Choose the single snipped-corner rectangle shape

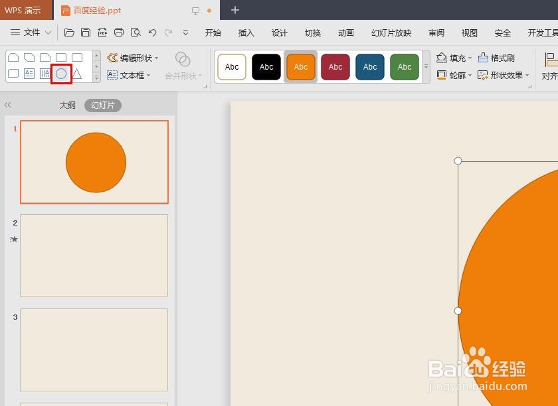[x=45, y=57]
